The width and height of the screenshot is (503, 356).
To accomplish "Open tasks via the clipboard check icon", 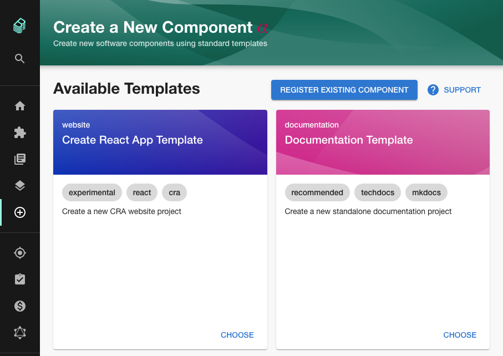I will click(x=19, y=279).
